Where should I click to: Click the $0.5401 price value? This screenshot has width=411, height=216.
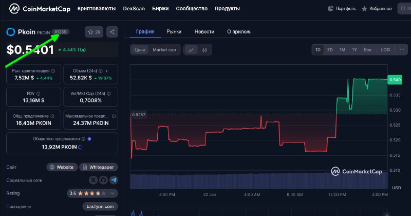(x=30, y=50)
